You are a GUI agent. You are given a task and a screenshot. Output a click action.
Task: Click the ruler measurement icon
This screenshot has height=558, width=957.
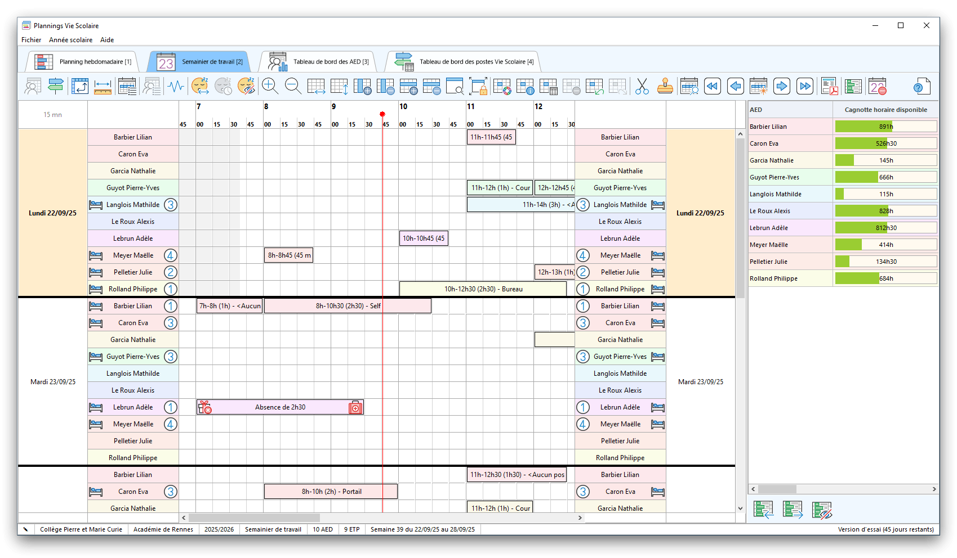click(103, 86)
